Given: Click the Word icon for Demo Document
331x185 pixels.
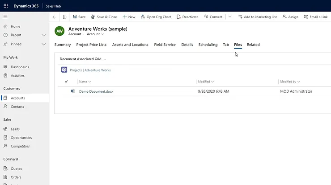Looking at the screenshot, I should point(73,91).
